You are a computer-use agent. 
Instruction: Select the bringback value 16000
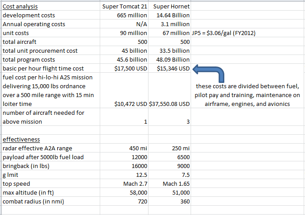click(x=124, y=166)
